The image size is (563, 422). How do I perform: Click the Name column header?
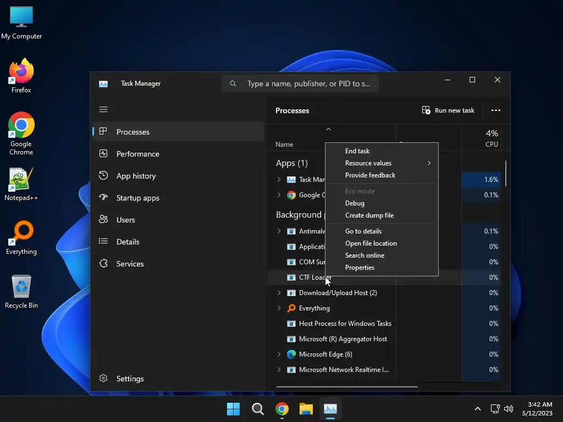click(x=284, y=145)
